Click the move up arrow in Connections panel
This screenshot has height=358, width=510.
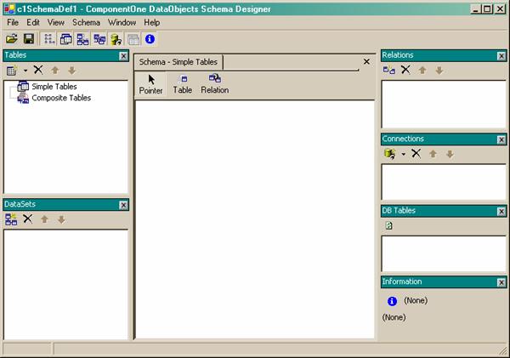click(x=433, y=154)
